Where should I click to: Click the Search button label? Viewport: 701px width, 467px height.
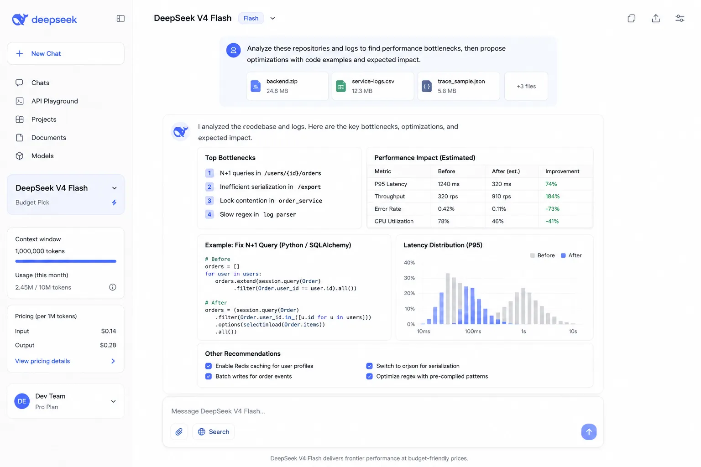(219, 432)
